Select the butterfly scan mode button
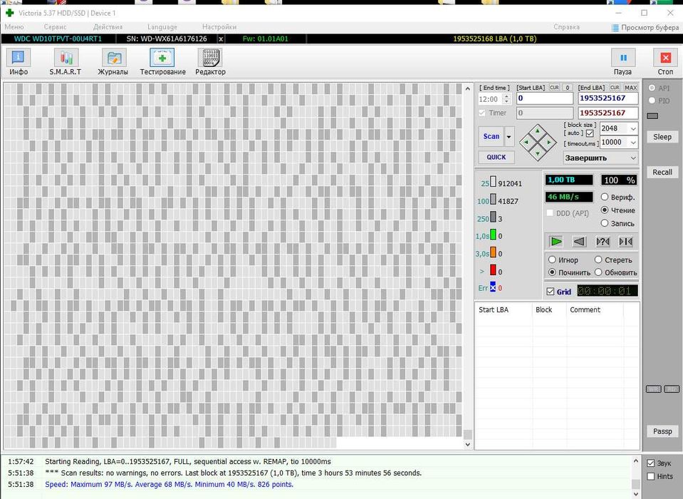 click(626, 242)
